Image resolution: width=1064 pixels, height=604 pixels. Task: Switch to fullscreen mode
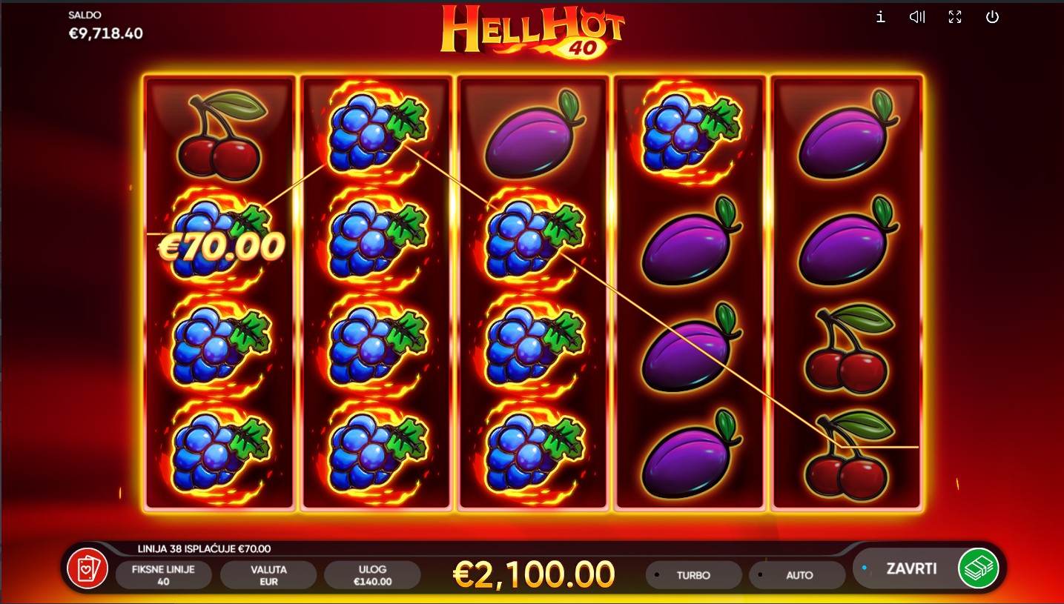955,16
